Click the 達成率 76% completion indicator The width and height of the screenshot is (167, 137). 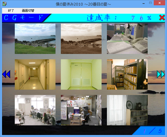(x=119, y=18)
